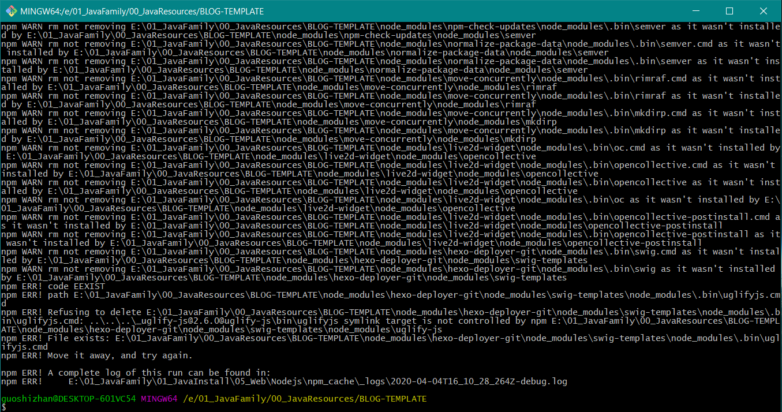The width and height of the screenshot is (782, 412).
Task: Click the purple MINGW64 label in prompt
Action: 159,399
